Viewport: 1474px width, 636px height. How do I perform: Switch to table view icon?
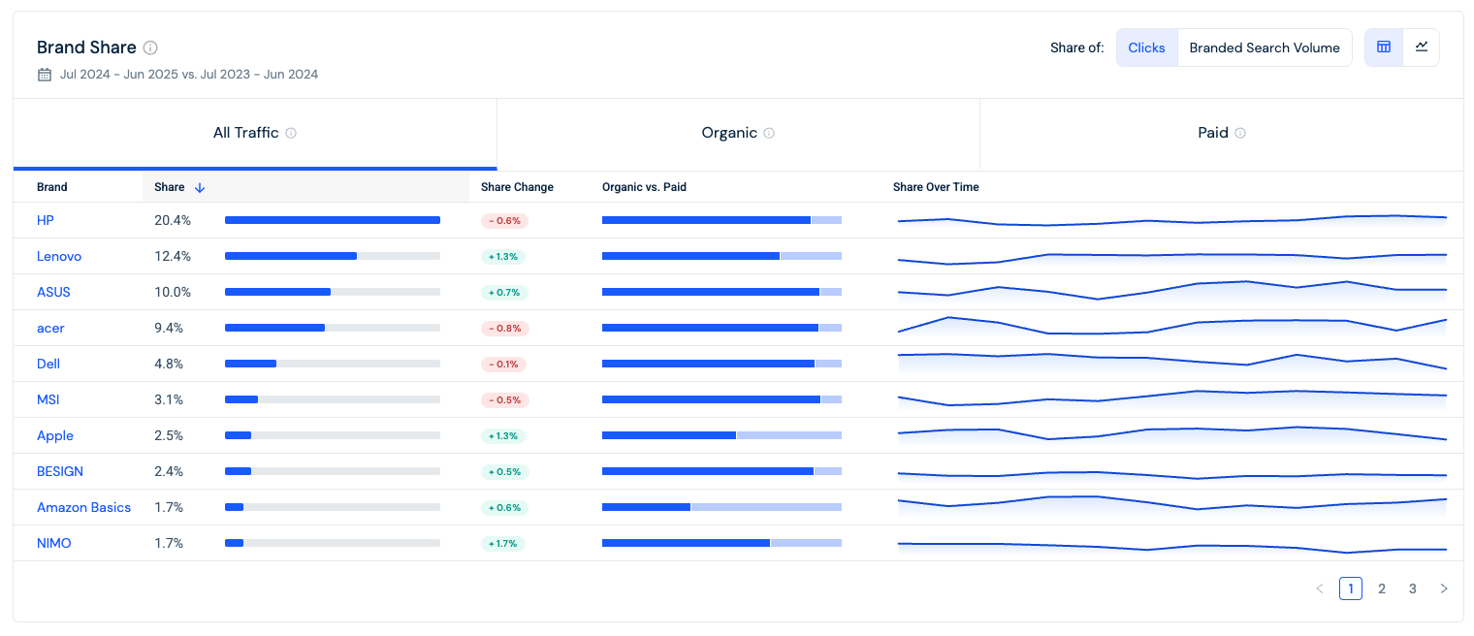(1384, 48)
